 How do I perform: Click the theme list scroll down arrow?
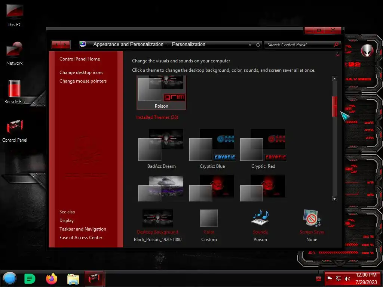coord(334,199)
